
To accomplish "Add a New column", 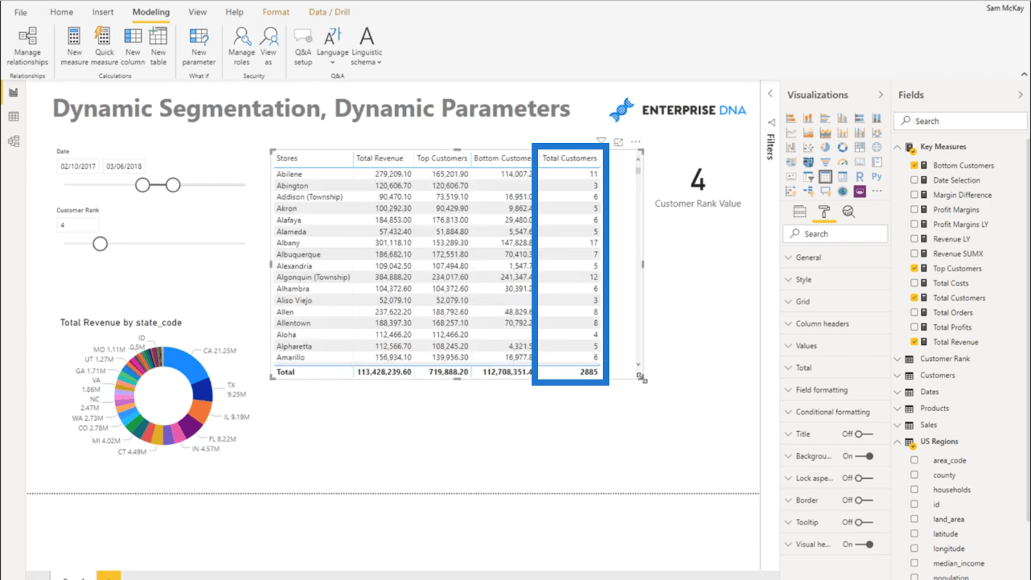I will coord(133,46).
